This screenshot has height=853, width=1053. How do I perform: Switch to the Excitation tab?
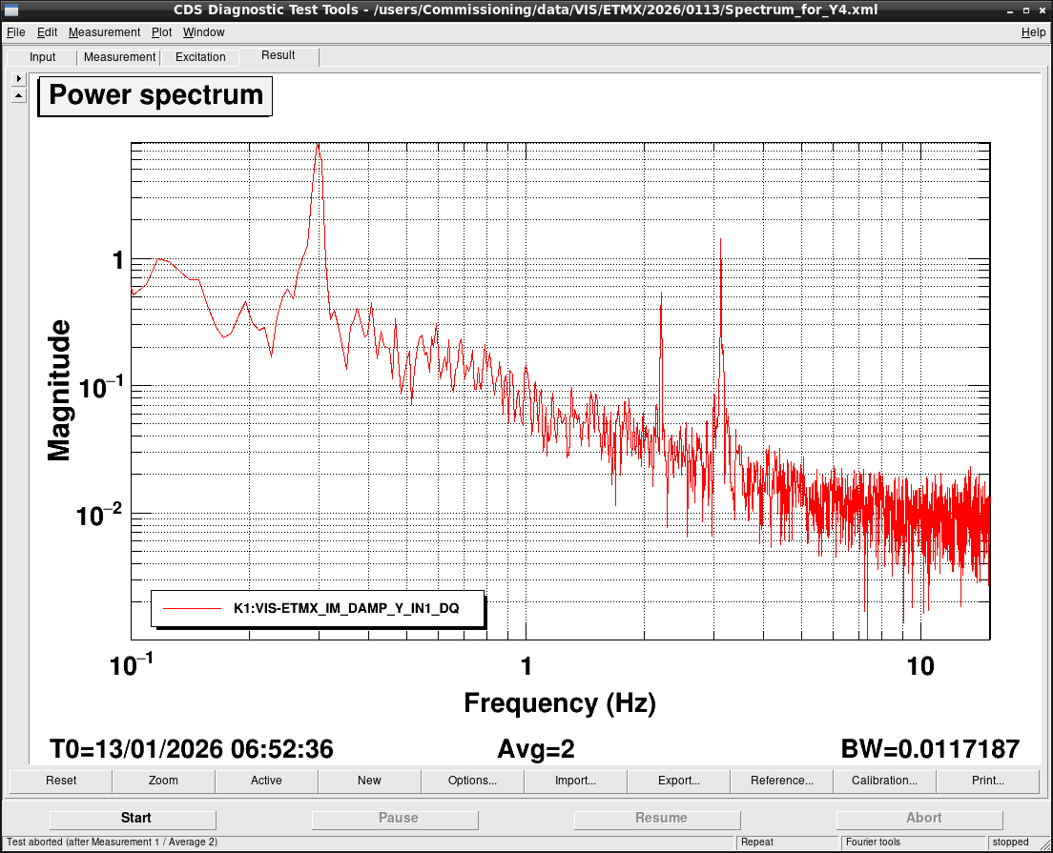pyautogui.click(x=200, y=57)
